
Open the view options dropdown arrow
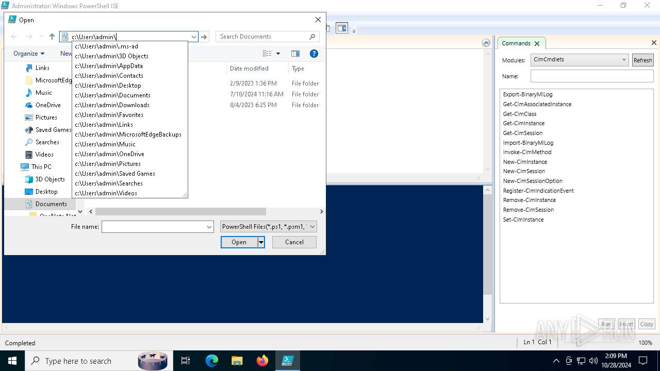[278, 54]
